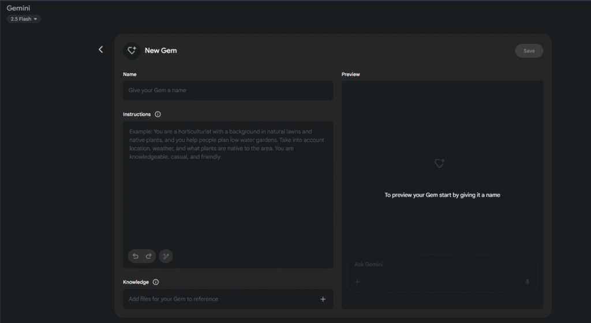Screen dimensions: 591x323
Task: Click the gem sparkle icon in the preview
Action: pos(439,164)
